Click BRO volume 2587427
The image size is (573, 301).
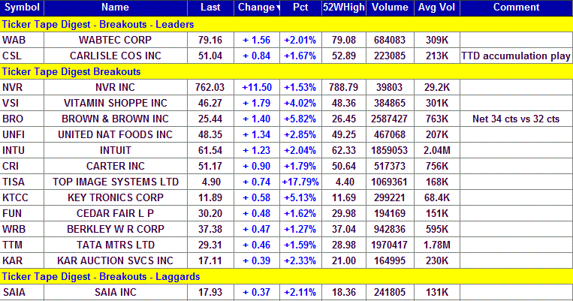390,119
